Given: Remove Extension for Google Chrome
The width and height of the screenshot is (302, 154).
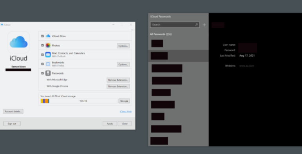Looking at the screenshot, I should click(118, 86).
